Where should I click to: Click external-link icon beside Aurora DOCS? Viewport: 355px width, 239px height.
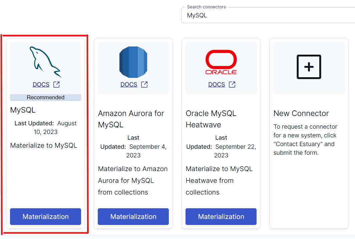144,84
